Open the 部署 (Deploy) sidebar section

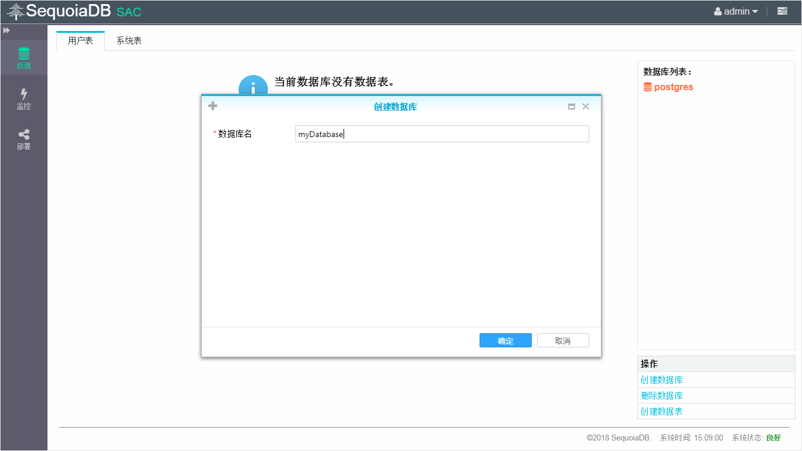click(23, 139)
